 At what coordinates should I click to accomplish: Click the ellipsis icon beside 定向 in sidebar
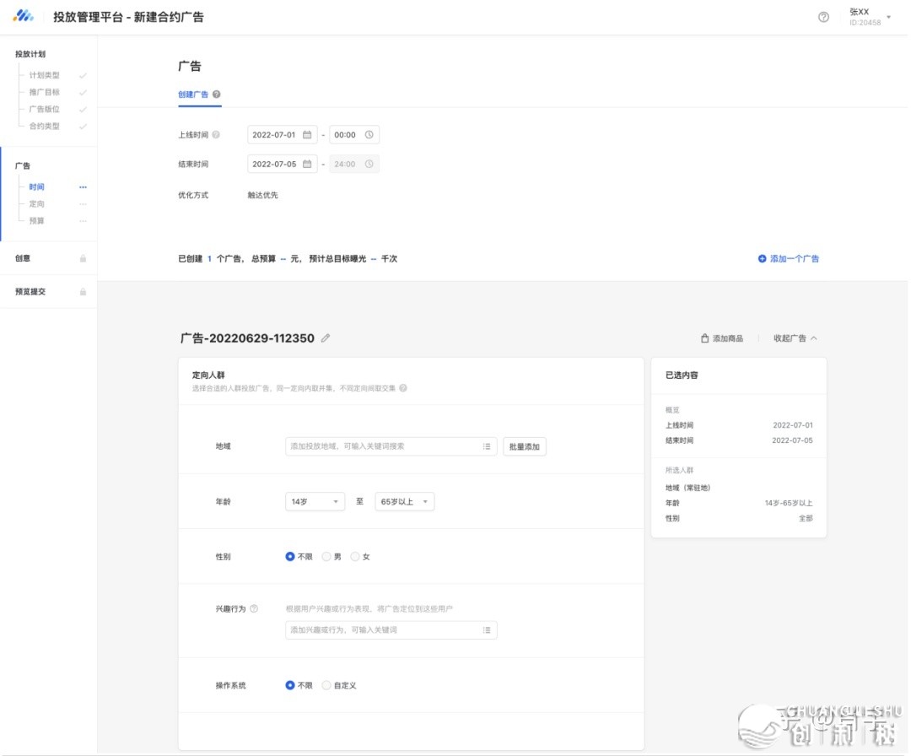click(83, 204)
